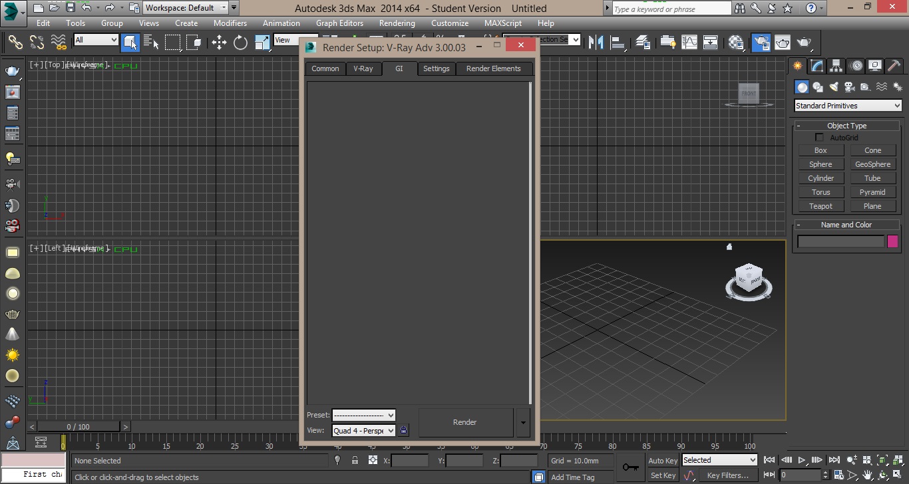The image size is (909, 484).
Task: Open the Common tab in Render Setup
Action: click(325, 68)
